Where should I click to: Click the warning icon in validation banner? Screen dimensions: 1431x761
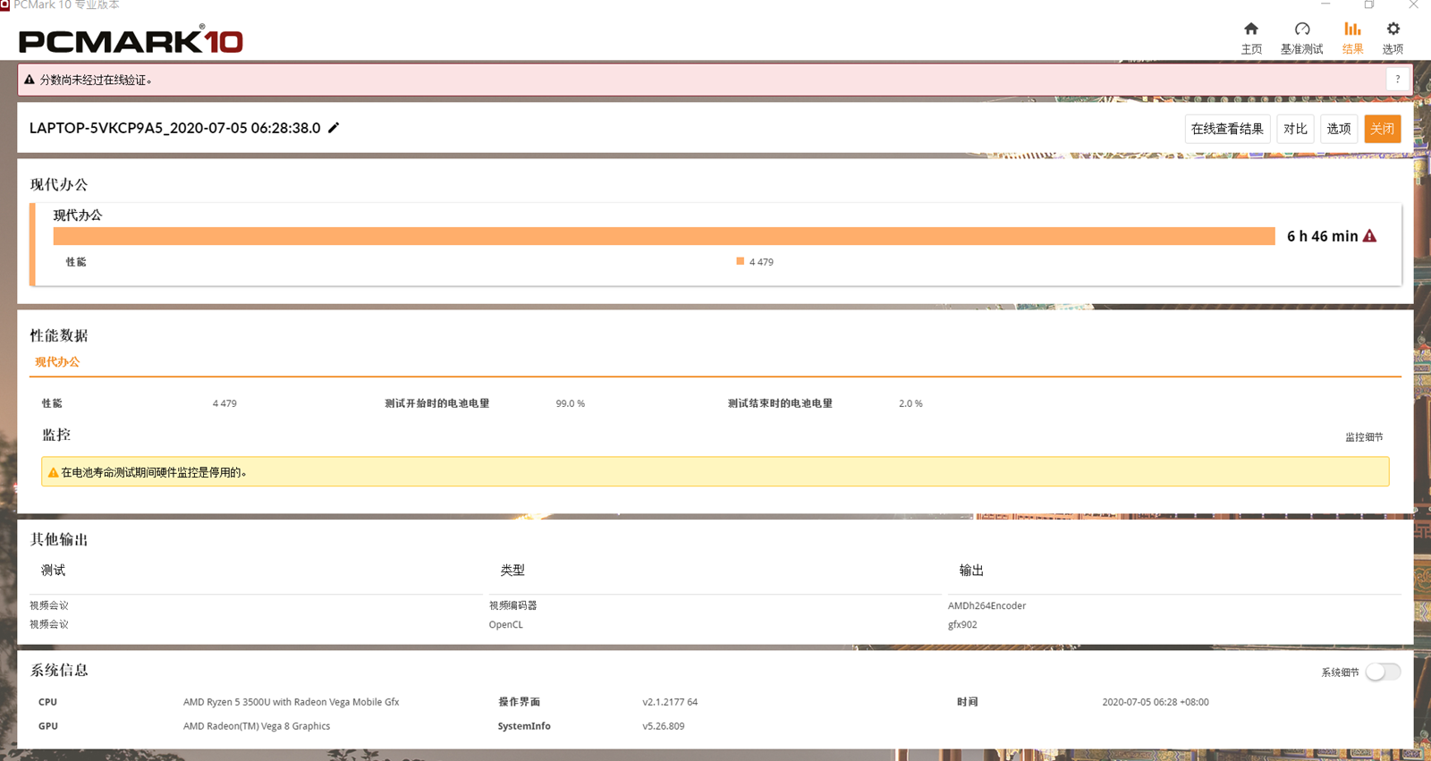(30, 80)
